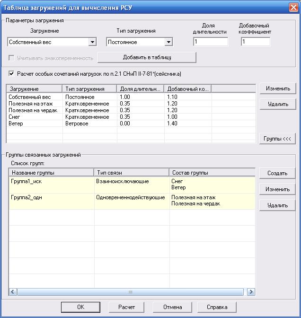Click the right arrow of the groups scrollbar
This screenshot has height=318, width=301.
pyautogui.click(x=251, y=292)
